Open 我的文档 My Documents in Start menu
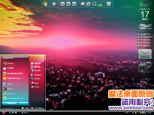154x115 pixels. point(36,63)
